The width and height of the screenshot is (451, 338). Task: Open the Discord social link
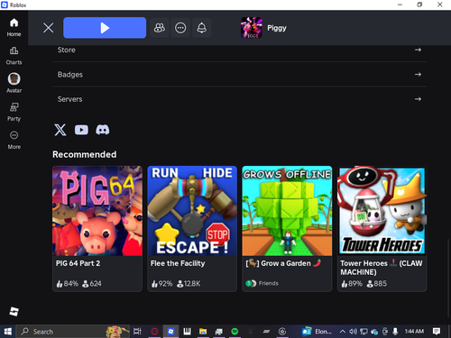(x=103, y=130)
